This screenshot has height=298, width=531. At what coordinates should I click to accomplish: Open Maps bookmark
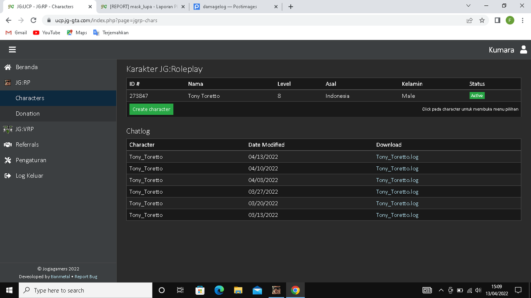77,33
